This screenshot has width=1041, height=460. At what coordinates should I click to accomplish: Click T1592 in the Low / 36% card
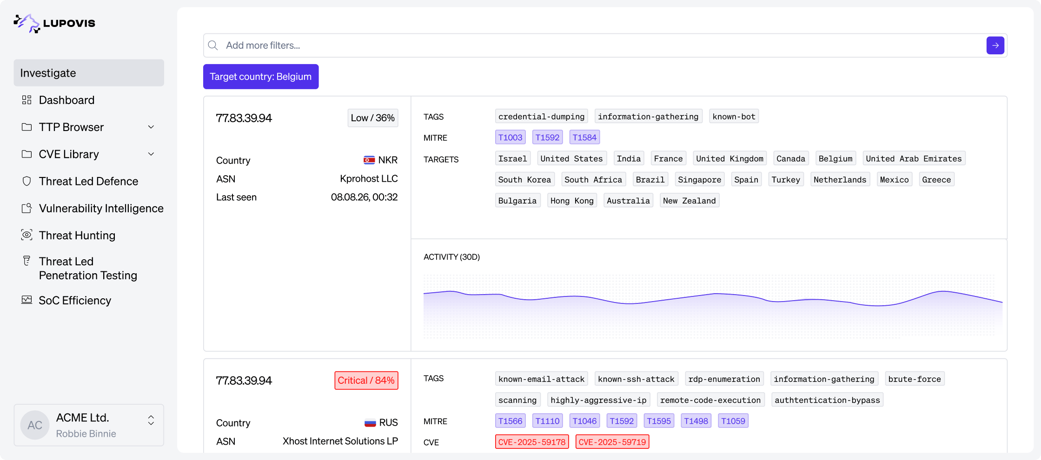click(x=548, y=138)
